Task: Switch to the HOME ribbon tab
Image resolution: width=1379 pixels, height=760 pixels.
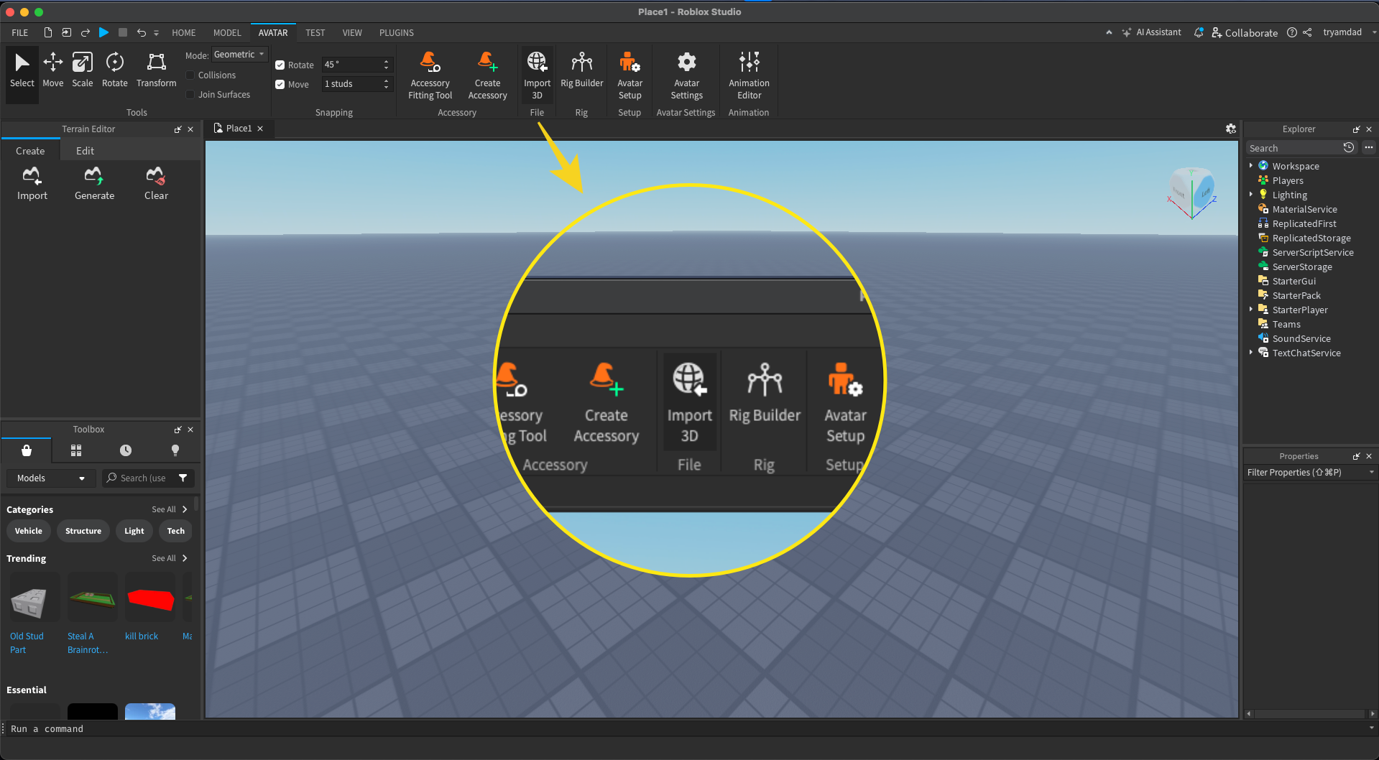Action: click(x=184, y=32)
